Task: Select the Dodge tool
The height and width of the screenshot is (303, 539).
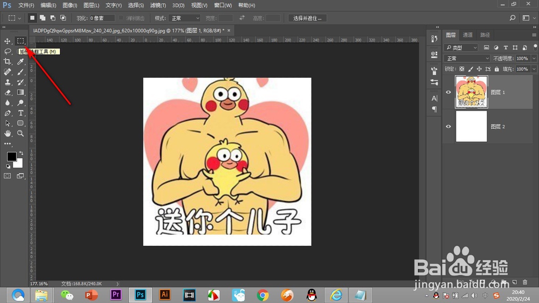Action: pos(20,102)
